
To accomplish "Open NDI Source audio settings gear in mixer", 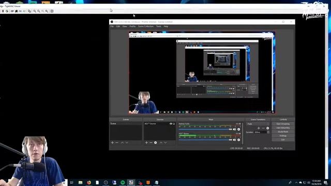I will point(239,140).
